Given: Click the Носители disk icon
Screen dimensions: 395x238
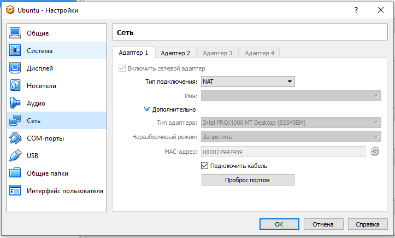Looking at the screenshot, I should (x=15, y=86).
